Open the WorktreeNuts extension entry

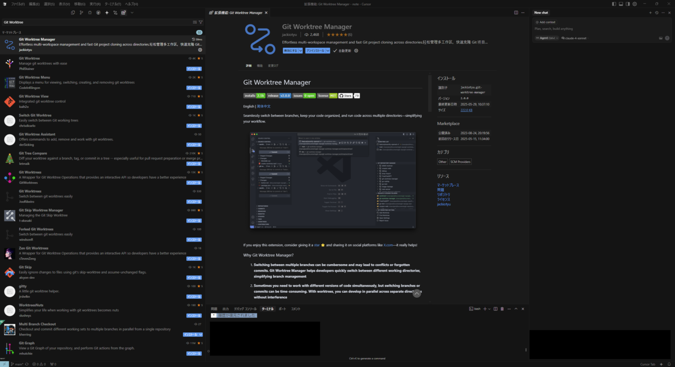click(102, 310)
